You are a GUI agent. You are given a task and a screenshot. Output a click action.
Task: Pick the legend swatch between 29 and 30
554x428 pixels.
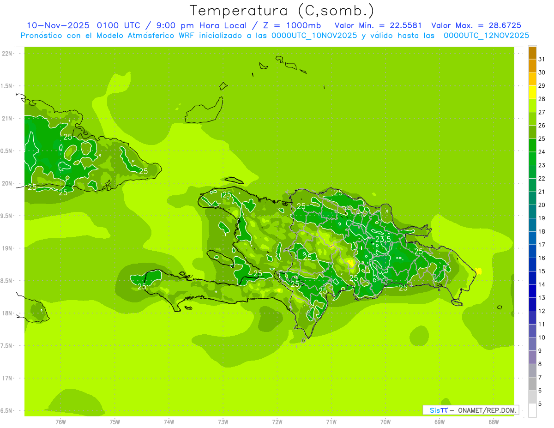(x=532, y=79)
